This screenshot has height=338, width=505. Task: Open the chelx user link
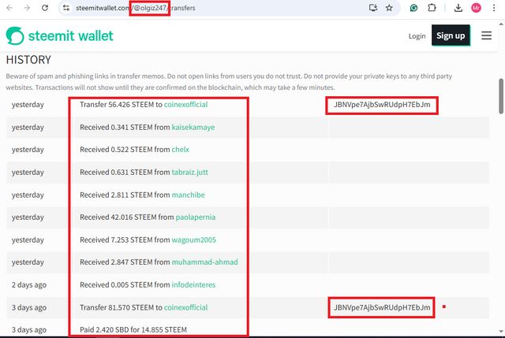181,150
